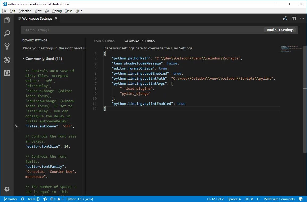The width and height of the screenshot is (307, 202).
Task: Click the closing brace on line 12
Action: click(105, 109)
